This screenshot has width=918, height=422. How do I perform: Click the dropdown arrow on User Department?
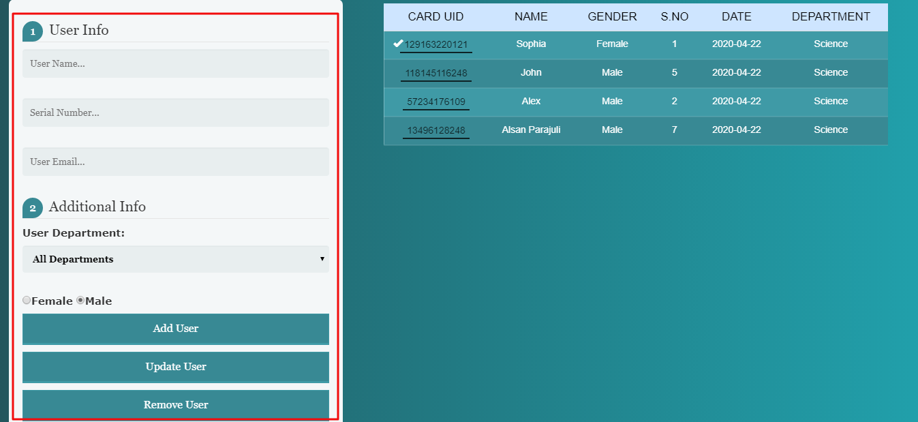322,259
